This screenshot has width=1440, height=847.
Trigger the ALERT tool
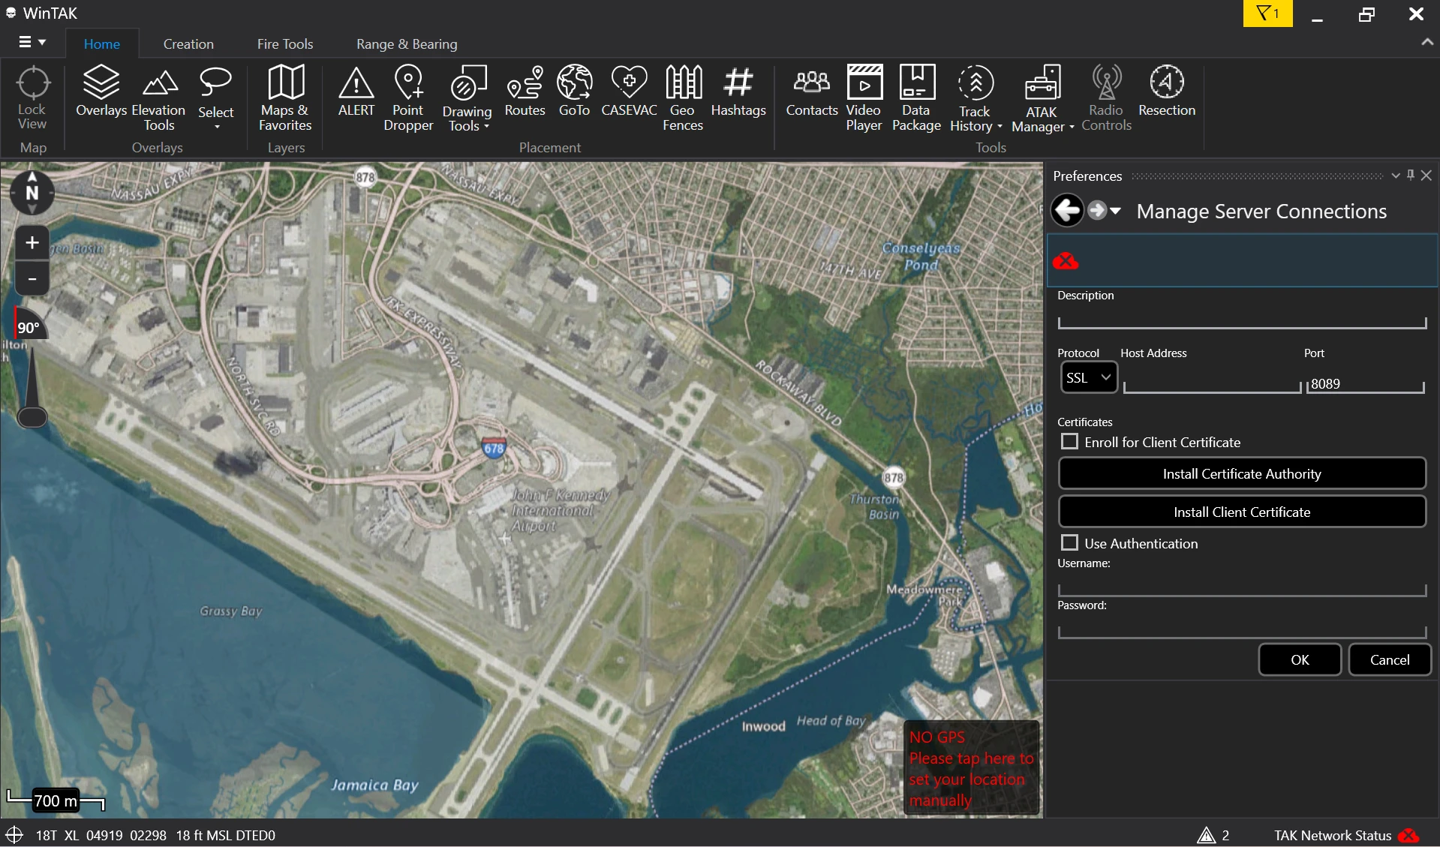(356, 91)
